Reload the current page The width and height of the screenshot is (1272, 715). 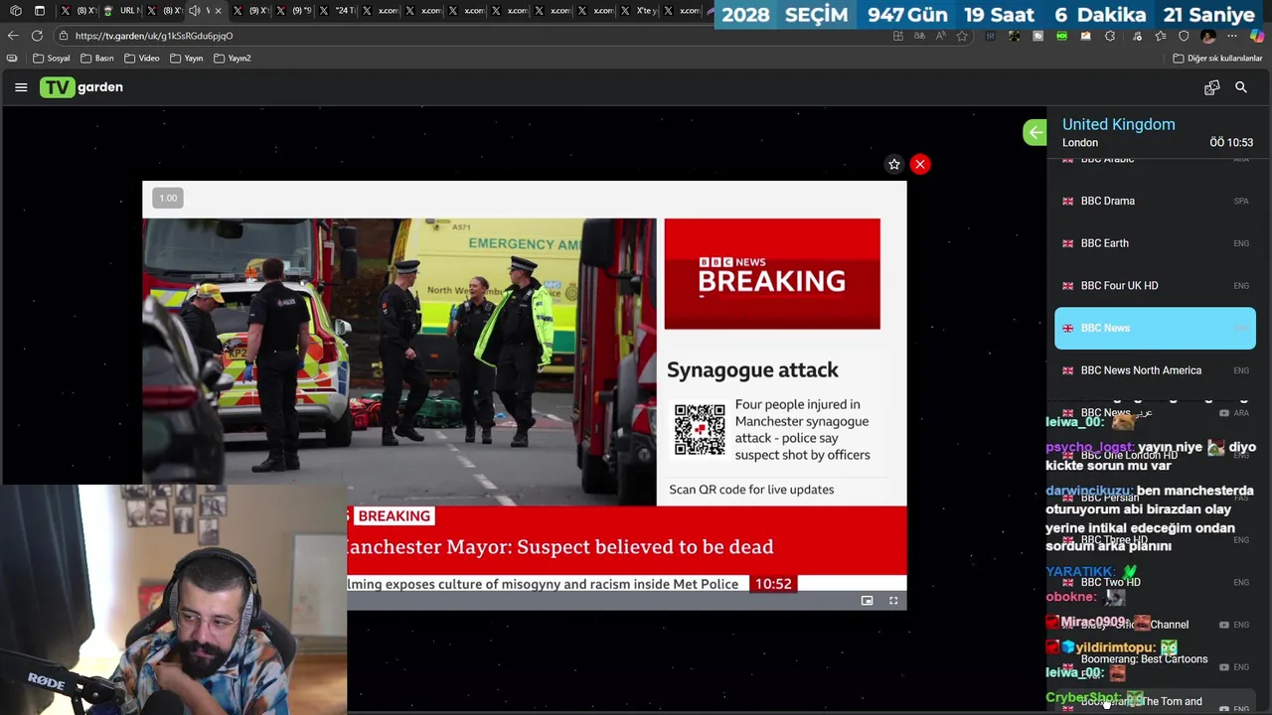click(37, 36)
